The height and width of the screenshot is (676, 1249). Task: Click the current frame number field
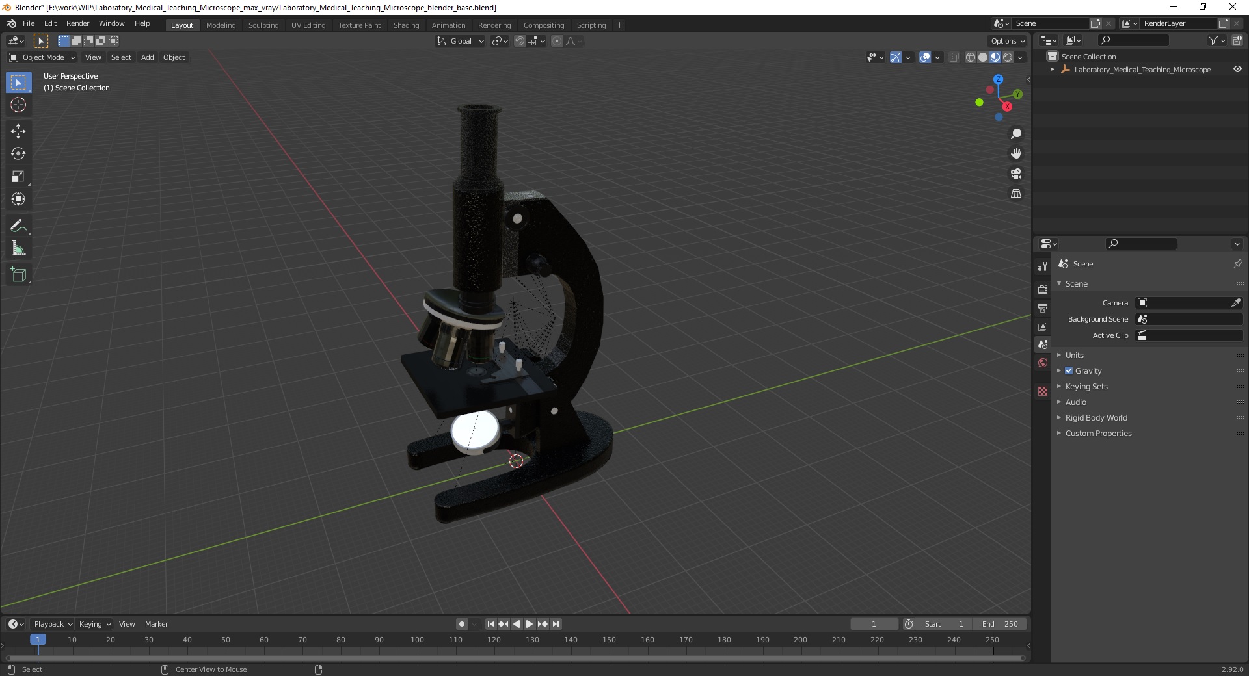tap(874, 624)
